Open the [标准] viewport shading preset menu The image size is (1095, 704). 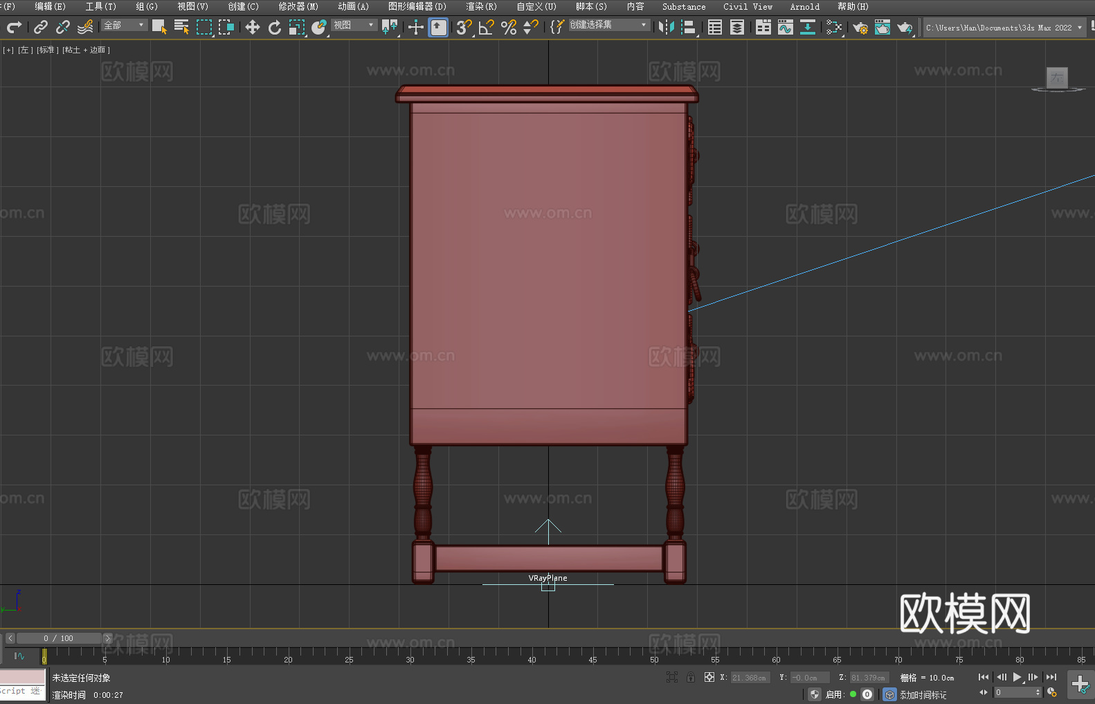point(47,50)
